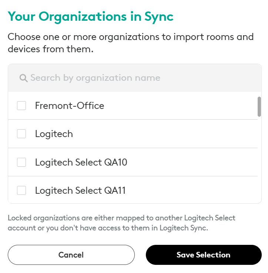Click blank space in the Logitech Select QA10 row
The image size is (268, 273).
click(191, 162)
